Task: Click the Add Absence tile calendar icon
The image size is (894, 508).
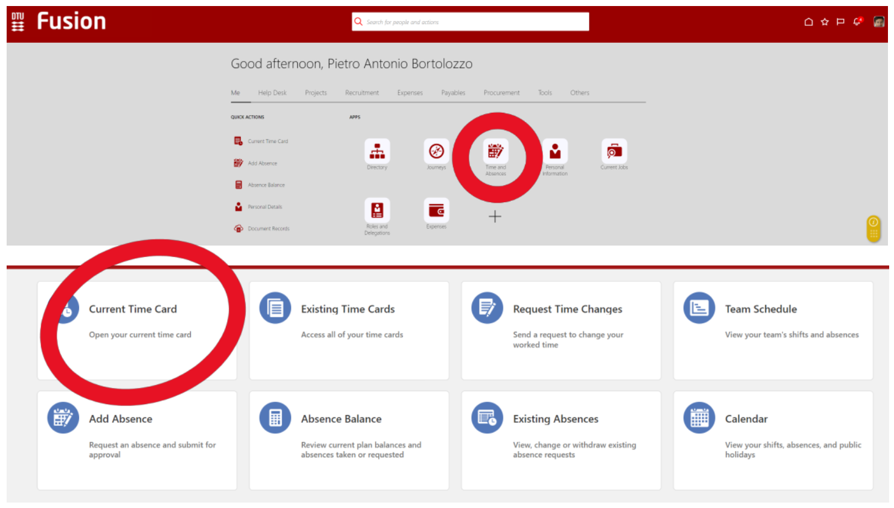Action: (63, 418)
